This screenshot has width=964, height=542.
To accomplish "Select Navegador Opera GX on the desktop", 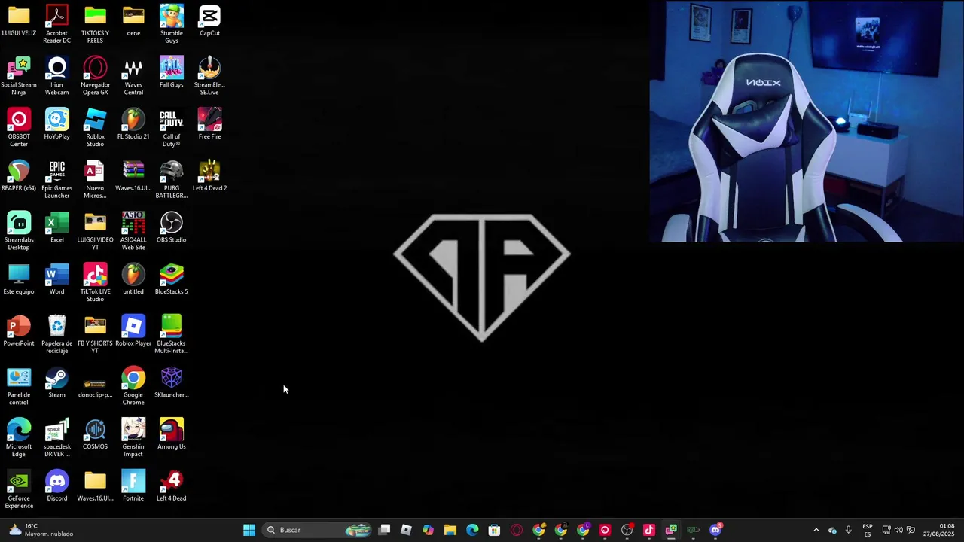I will (95, 76).
